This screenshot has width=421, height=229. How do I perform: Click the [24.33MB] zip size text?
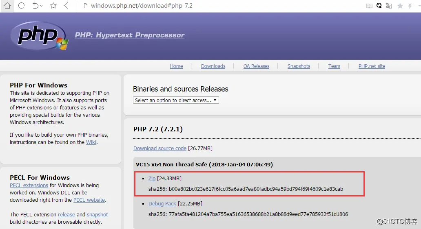[x=169, y=179]
